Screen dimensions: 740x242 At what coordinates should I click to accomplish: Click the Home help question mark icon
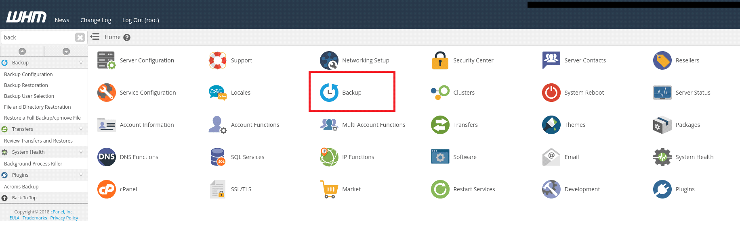(x=127, y=37)
